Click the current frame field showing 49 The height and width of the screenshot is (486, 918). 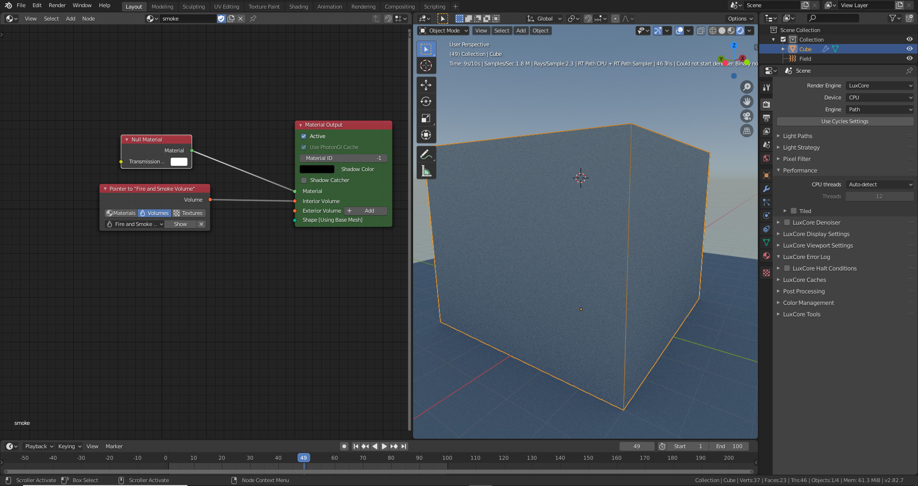click(x=636, y=446)
